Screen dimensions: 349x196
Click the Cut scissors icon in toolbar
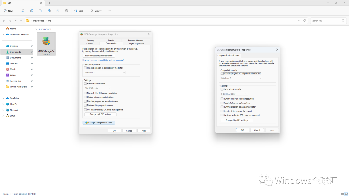(x=23, y=11)
